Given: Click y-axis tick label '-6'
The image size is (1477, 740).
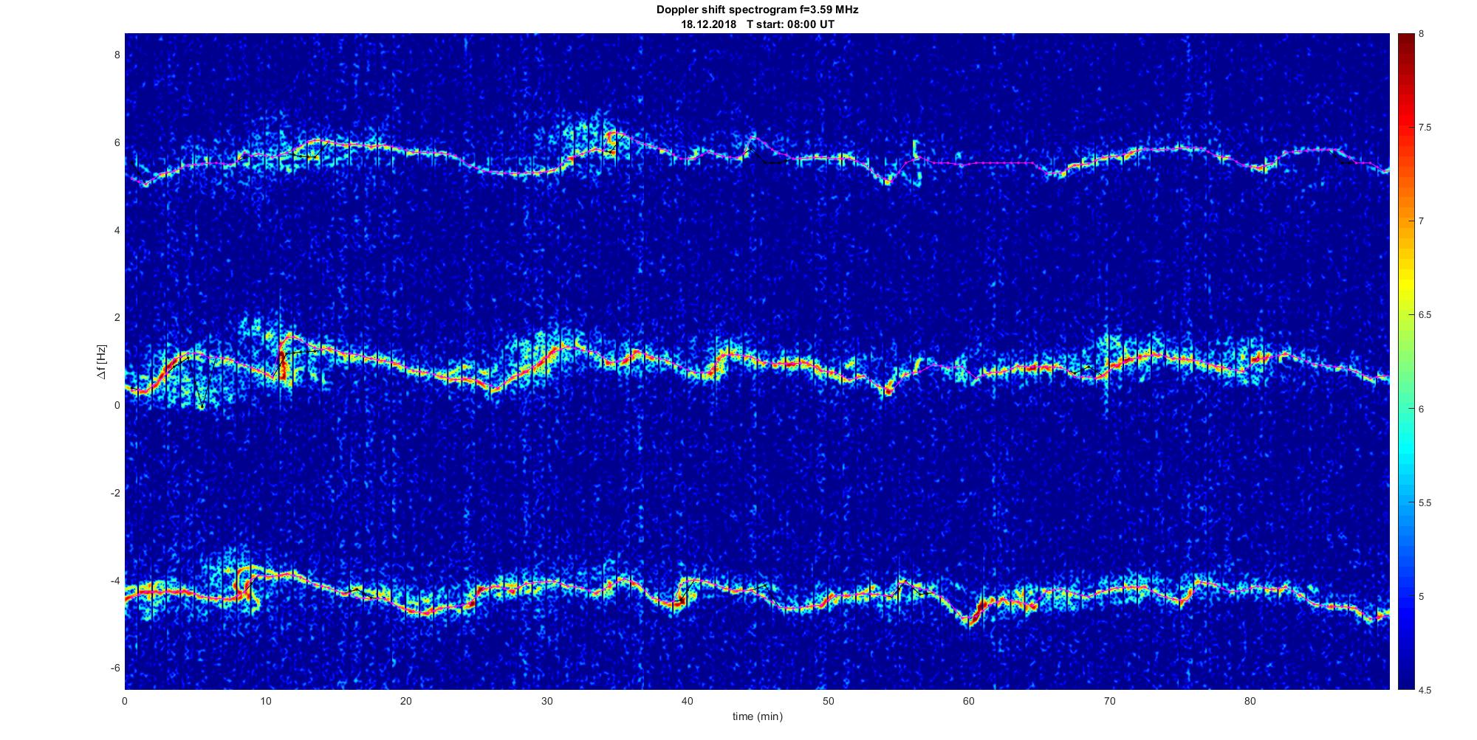Looking at the screenshot, I should (x=114, y=668).
